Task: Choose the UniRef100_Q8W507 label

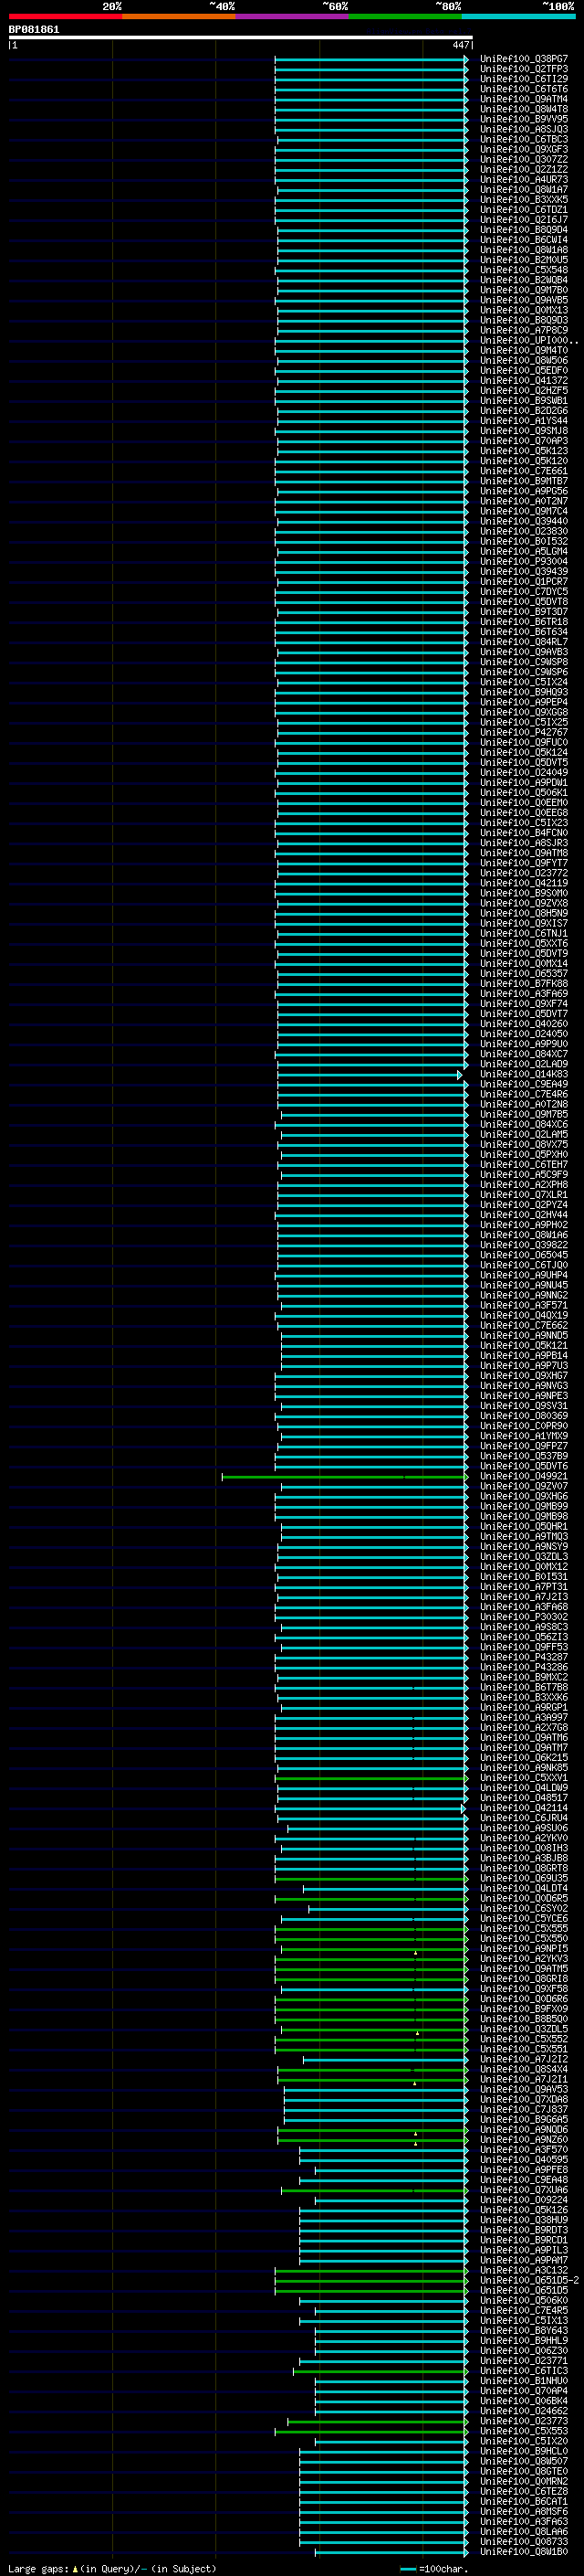Action: tap(524, 2461)
